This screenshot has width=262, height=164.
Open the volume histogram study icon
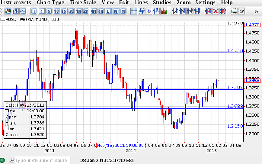pos(164,11)
